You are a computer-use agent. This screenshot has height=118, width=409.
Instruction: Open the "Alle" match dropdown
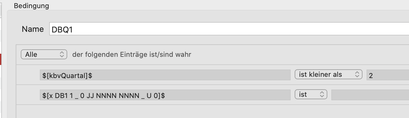(x=44, y=54)
